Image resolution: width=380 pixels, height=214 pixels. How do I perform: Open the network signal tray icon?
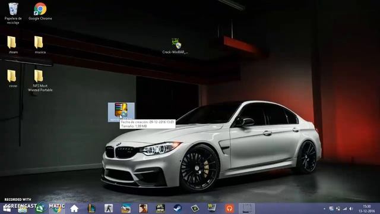pos(344,209)
